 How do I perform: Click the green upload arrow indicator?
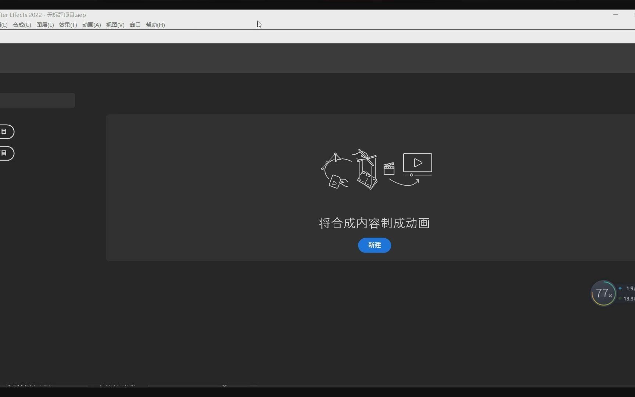click(x=619, y=289)
